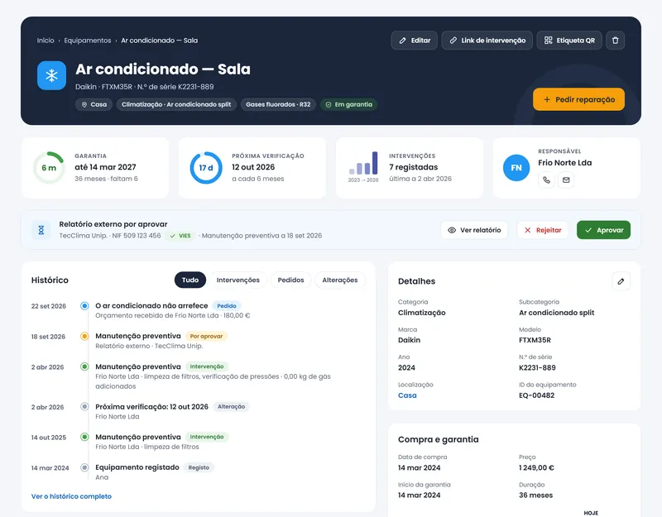Select the Tudo history filter
This screenshot has width=662, height=517.
click(190, 280)
